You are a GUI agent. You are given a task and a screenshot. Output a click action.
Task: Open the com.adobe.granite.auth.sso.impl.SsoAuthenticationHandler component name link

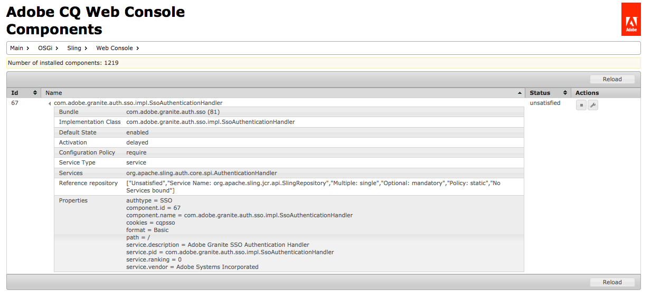tap(138, 103)
